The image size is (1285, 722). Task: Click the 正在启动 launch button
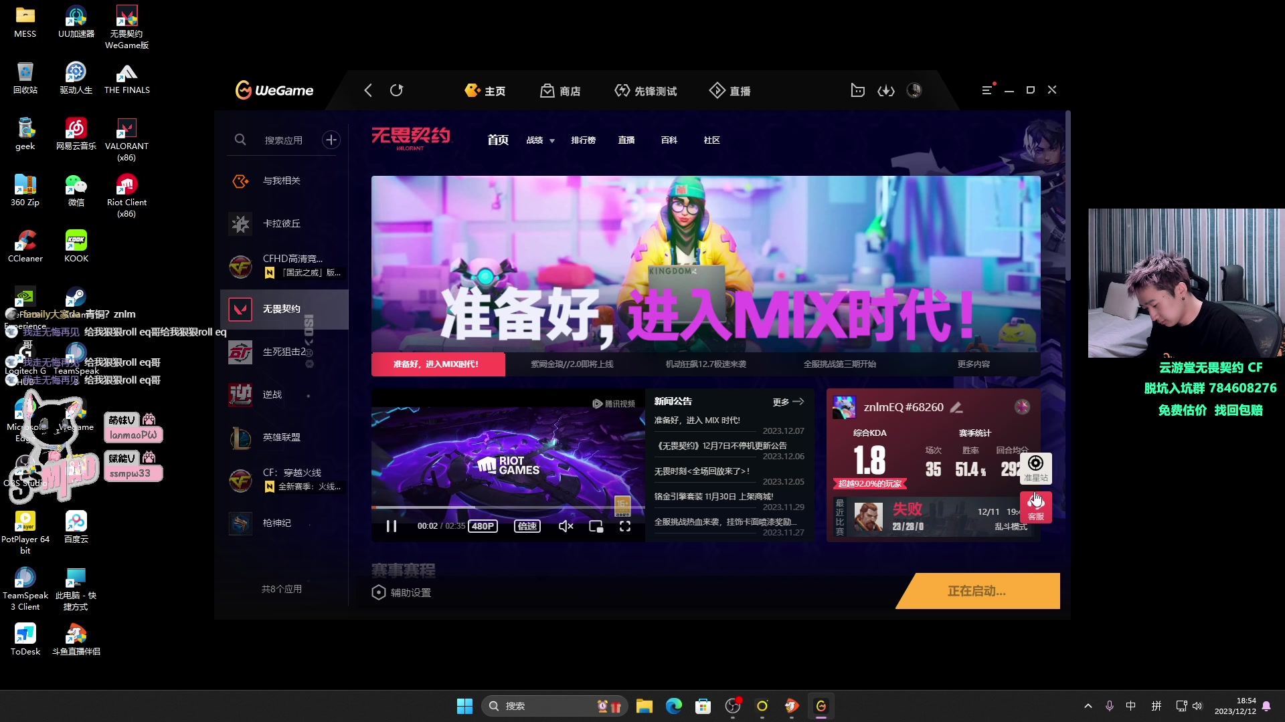(978, 591)
